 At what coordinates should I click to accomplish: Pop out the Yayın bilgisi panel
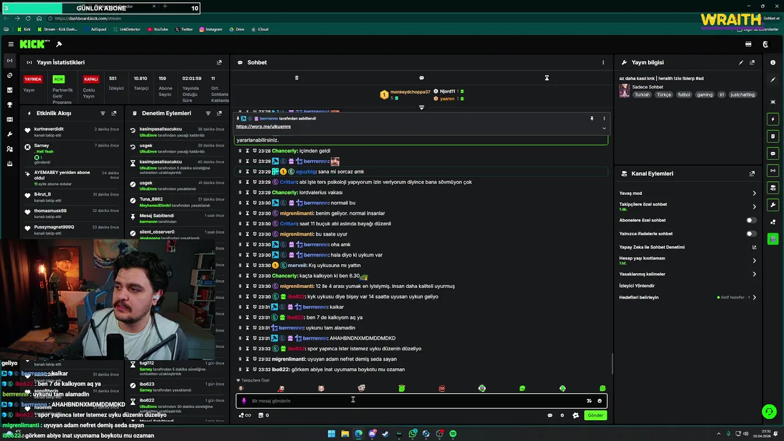tap(752, 62)
